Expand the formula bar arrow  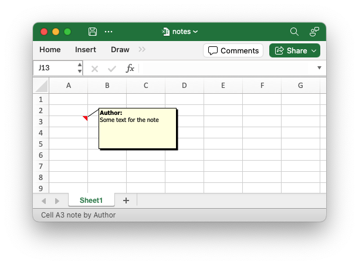(x=319, y=68)
